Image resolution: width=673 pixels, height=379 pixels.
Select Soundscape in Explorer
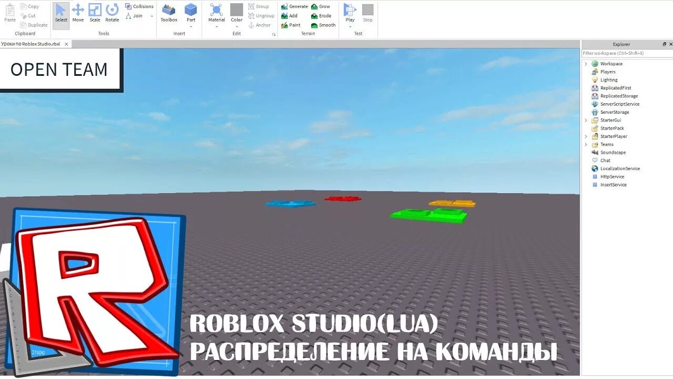click(x=613, y=153)
